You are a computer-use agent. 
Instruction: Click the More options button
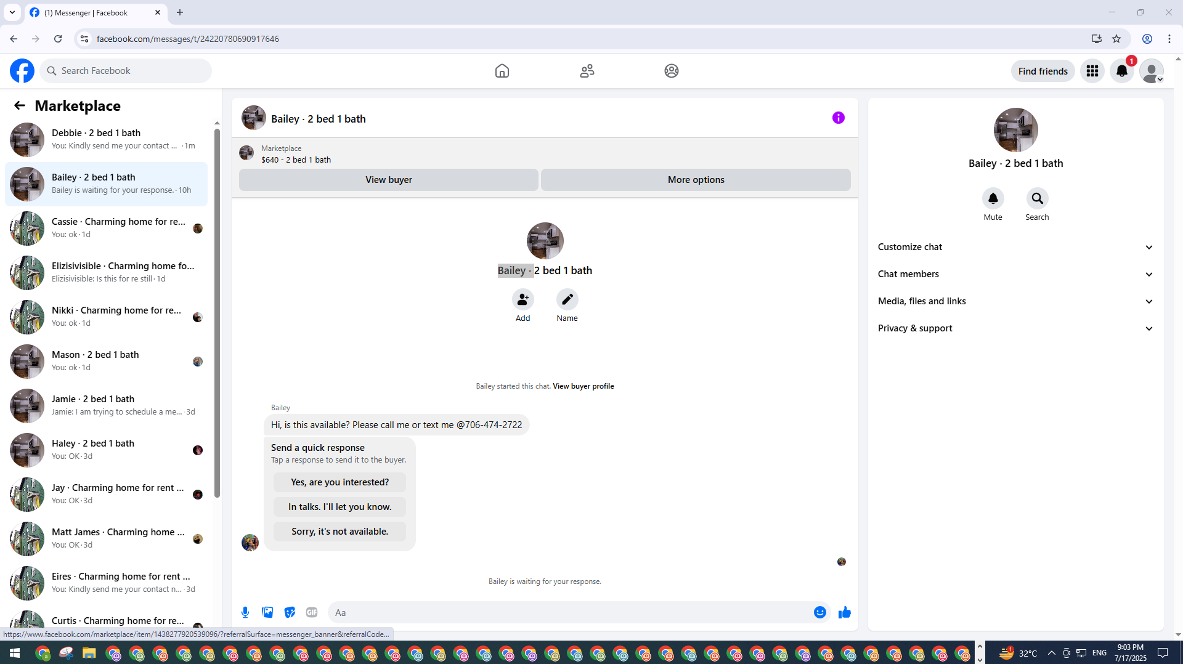(696, 180)
